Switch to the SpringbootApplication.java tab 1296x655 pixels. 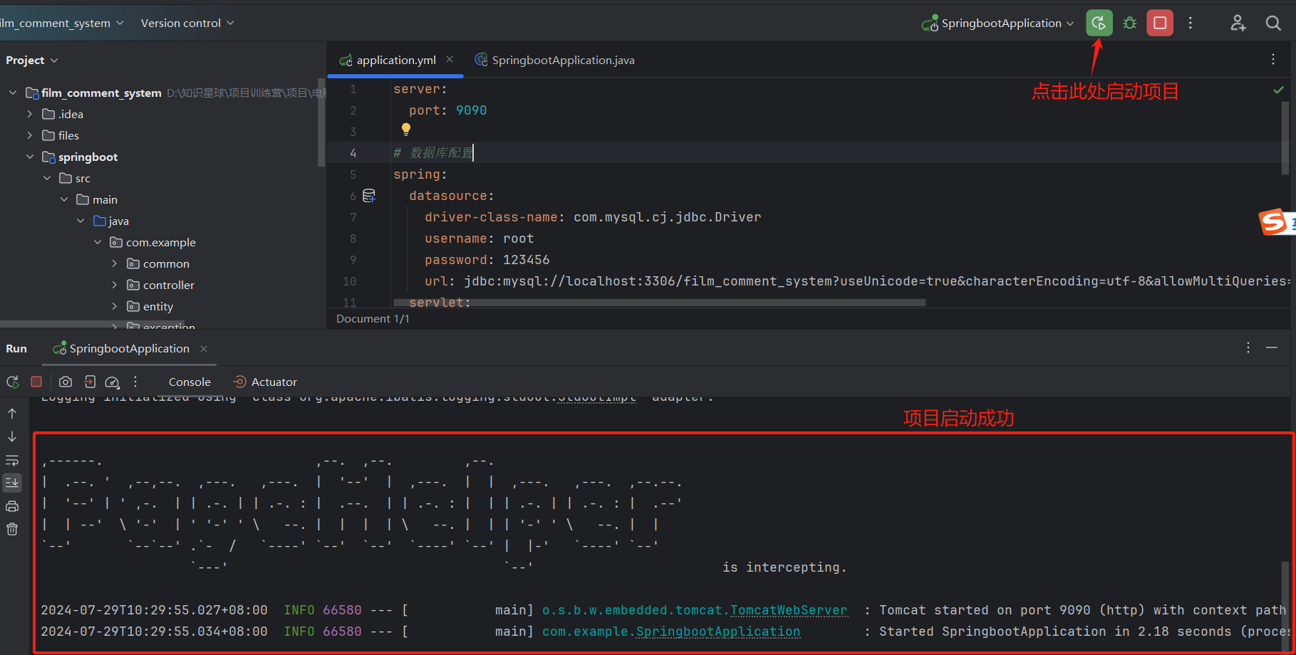pyautogui.click(x=555, y=60)
